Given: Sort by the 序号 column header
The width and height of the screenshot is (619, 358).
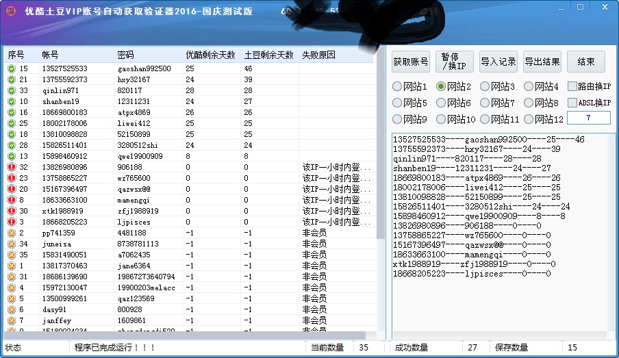Looking at the screenshot, I should coord(21,55).
